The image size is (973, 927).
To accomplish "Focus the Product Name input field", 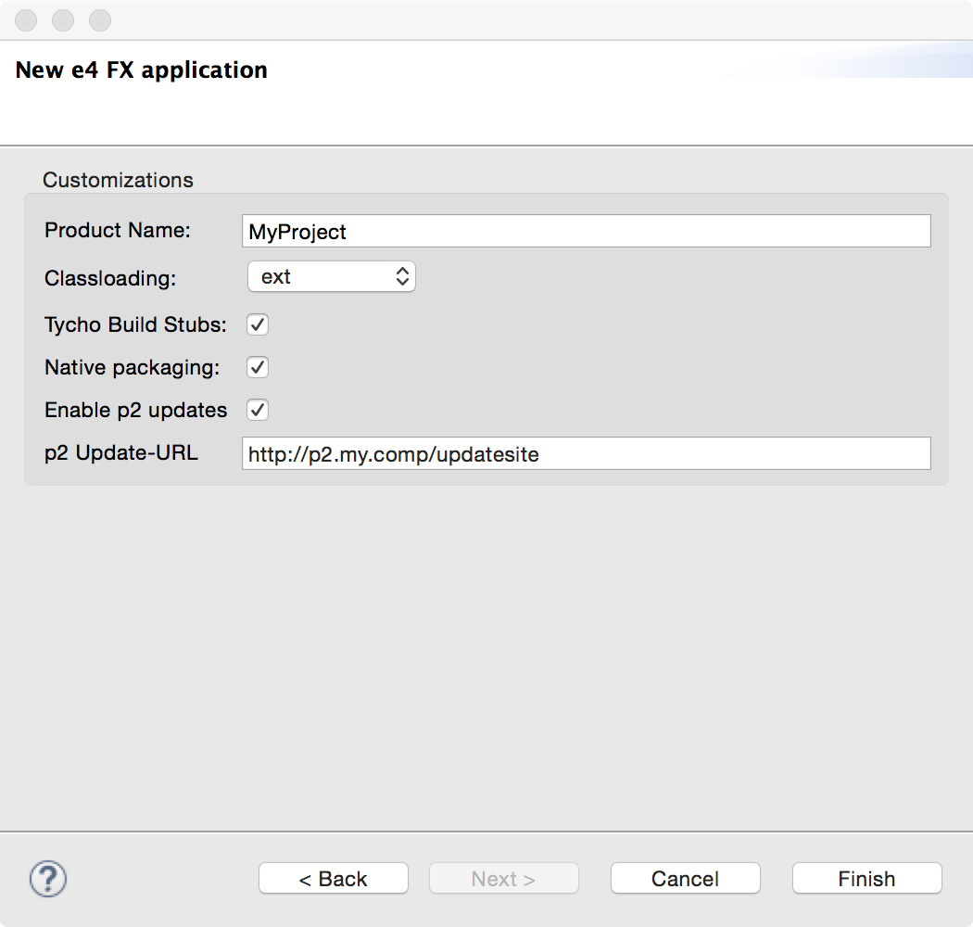I will click(587, 231).
